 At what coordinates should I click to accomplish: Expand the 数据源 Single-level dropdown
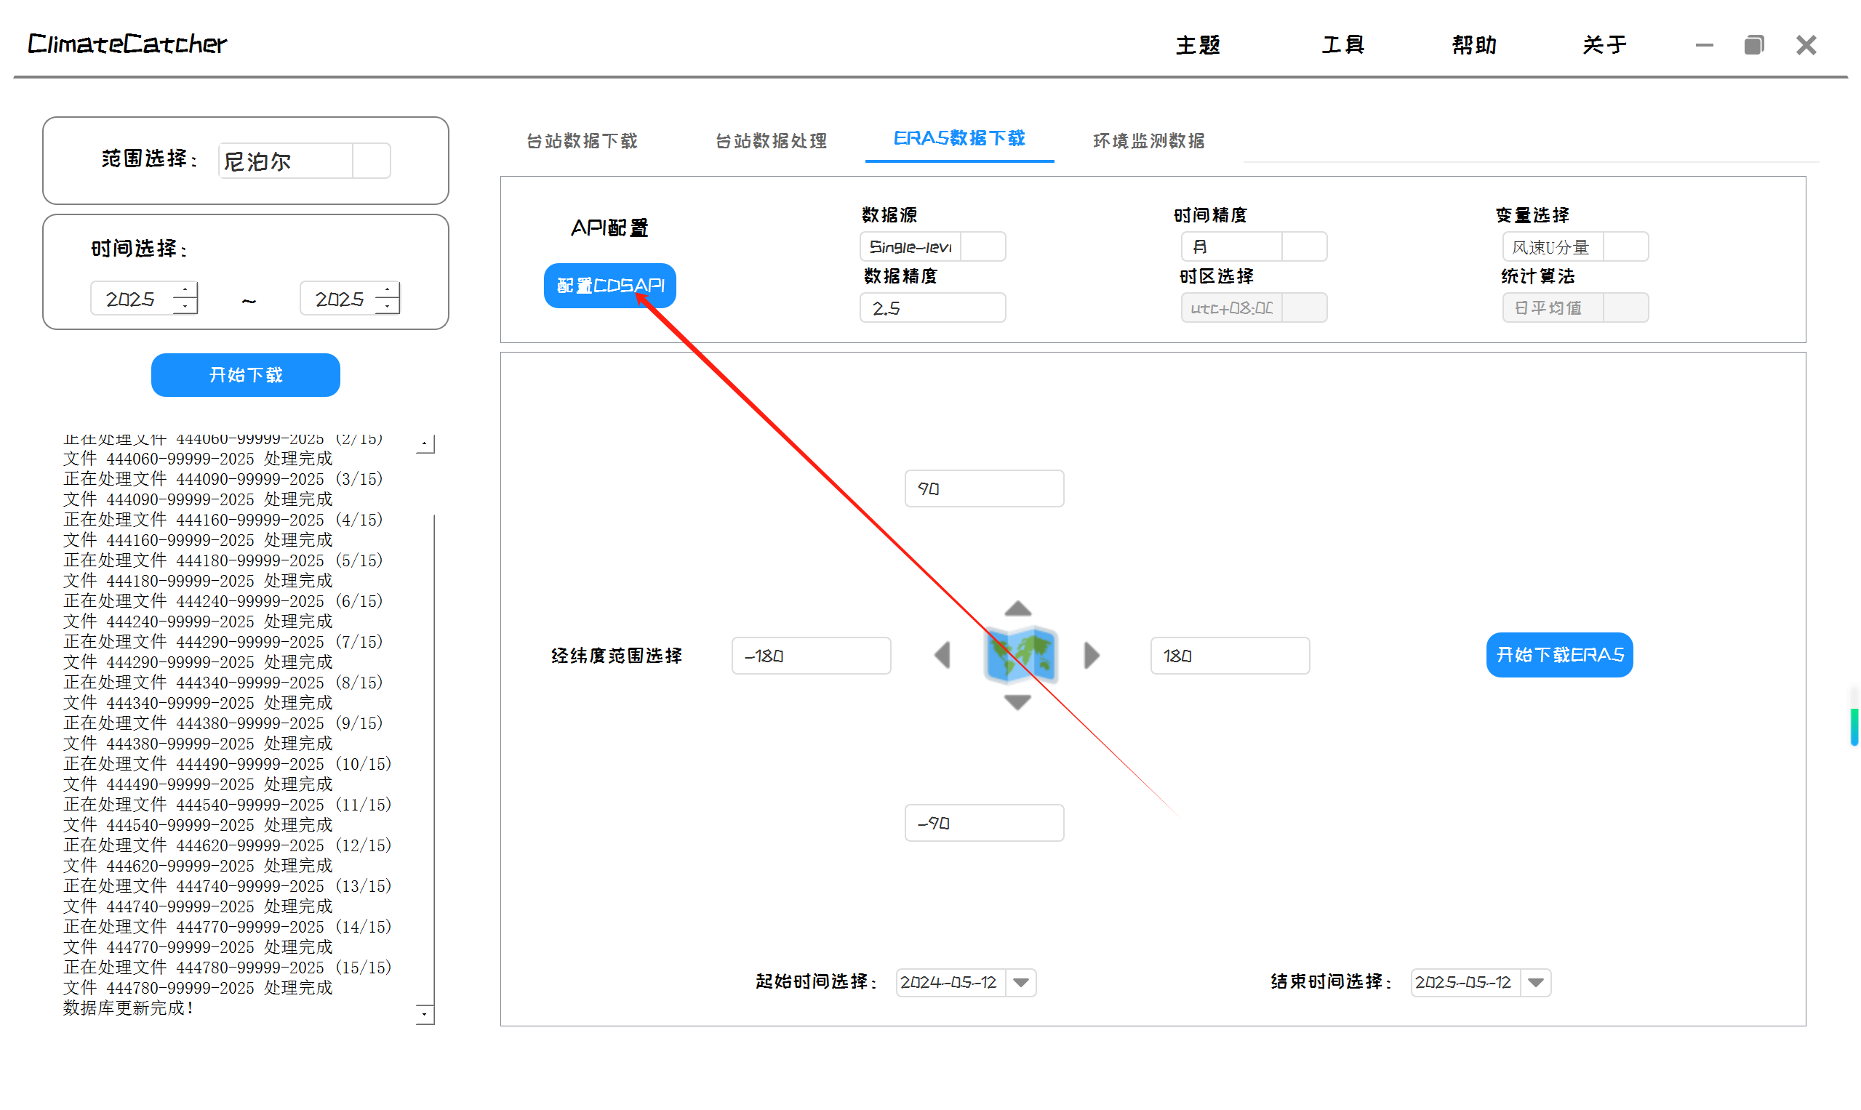[982, 247]
